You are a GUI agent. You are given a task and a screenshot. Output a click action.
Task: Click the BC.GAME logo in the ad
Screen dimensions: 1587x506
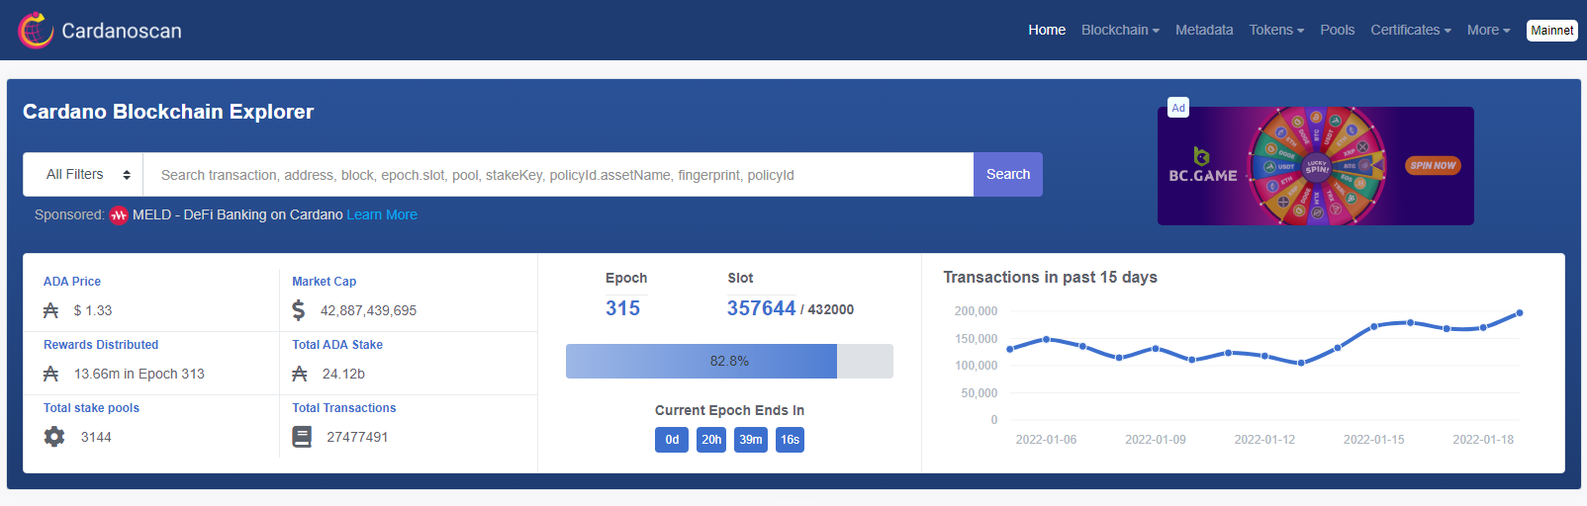[1202, 166]
